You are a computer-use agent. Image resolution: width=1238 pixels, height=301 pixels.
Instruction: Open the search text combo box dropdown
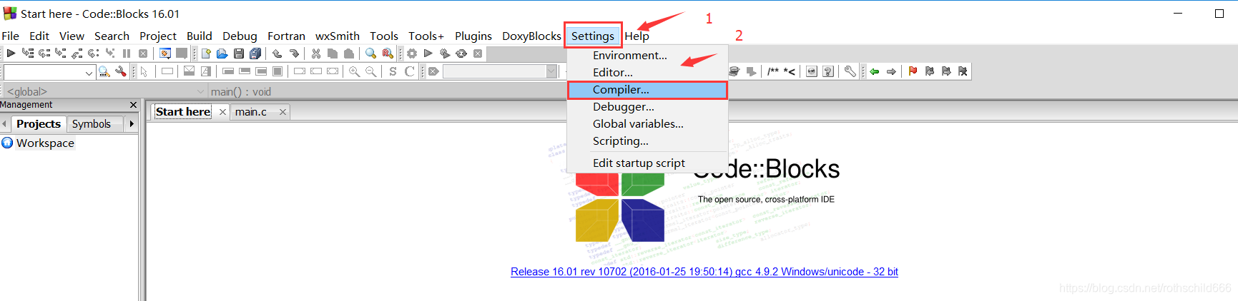(x=89, y=72)
